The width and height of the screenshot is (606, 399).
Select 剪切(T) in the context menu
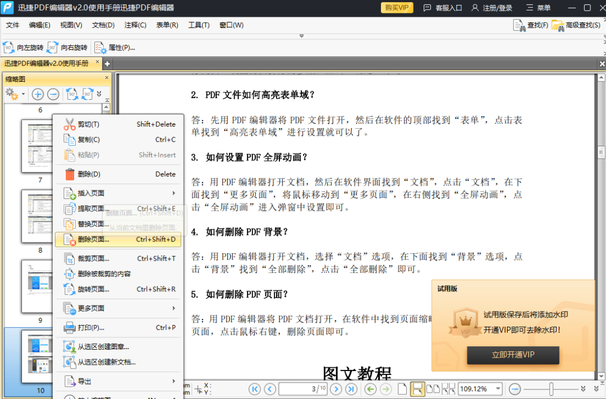tap(118, 124)
